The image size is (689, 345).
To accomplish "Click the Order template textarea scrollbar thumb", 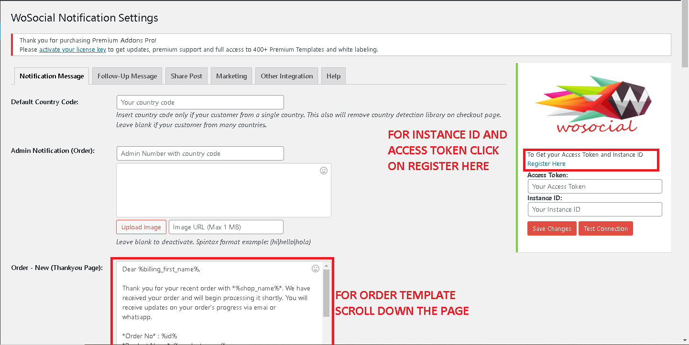I will [327, 292].
